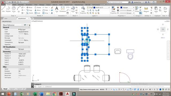Toggle layer lock for MURO ALTO

pyautogui.click(x=92, y=7)
